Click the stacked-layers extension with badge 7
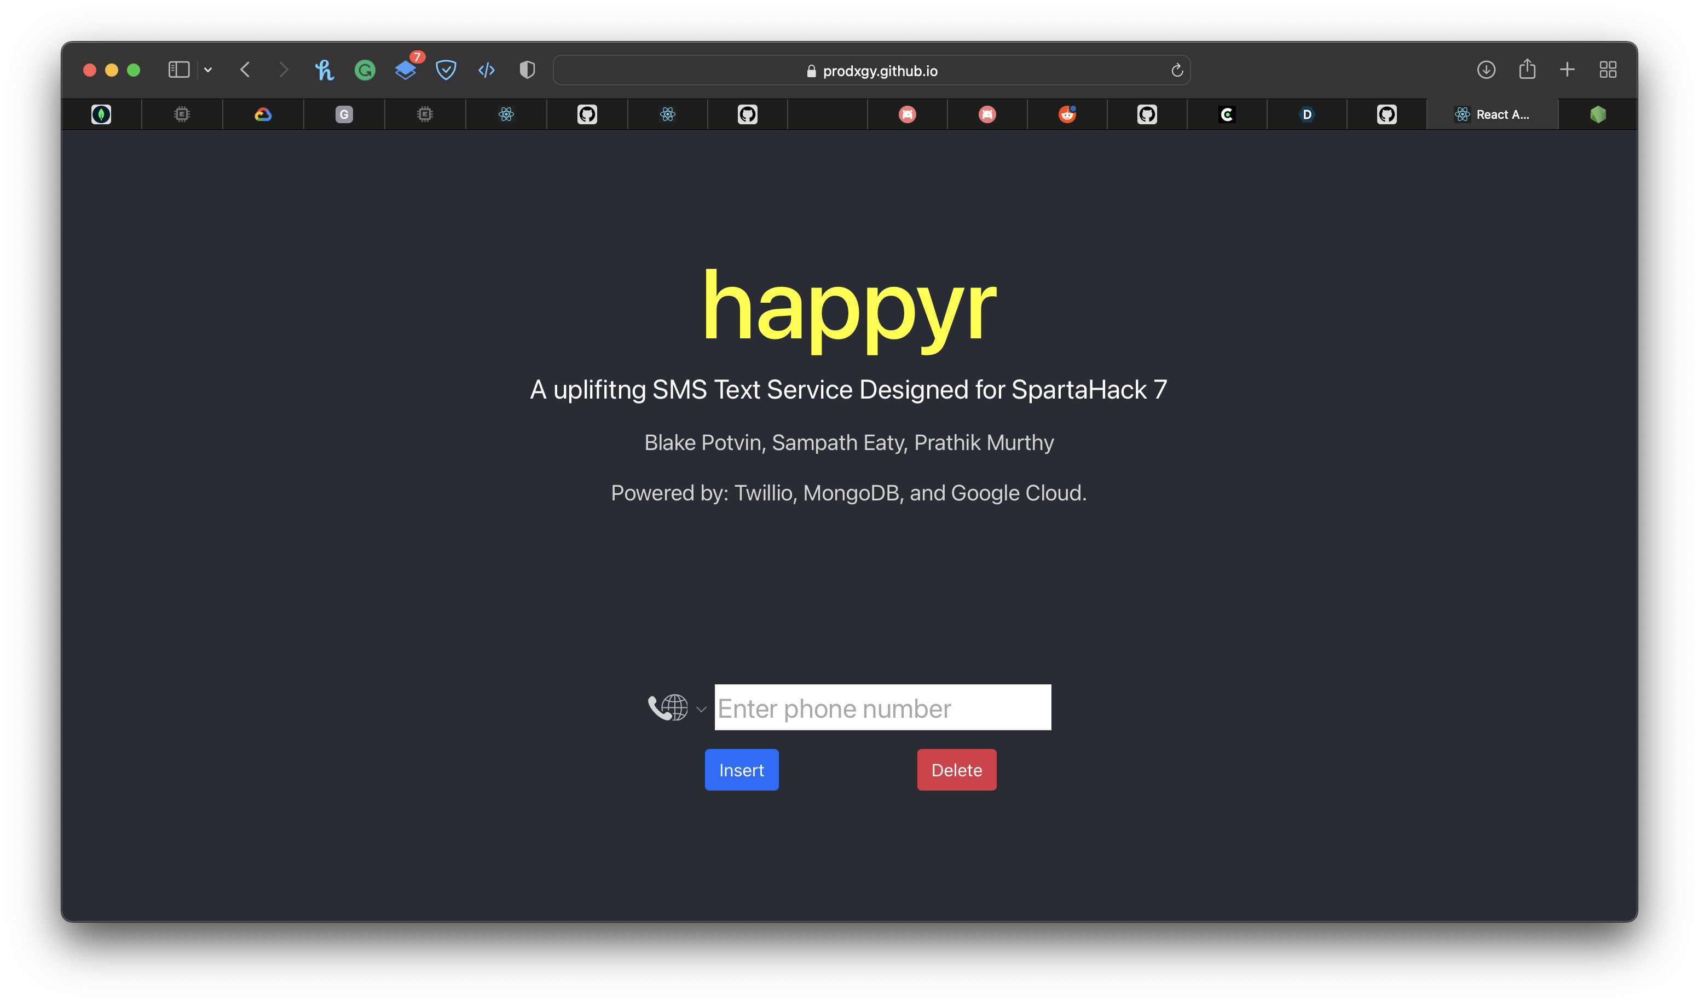Image resolution: width=1699 pixels, height=1003 pixels. click(x=406, y=70)
